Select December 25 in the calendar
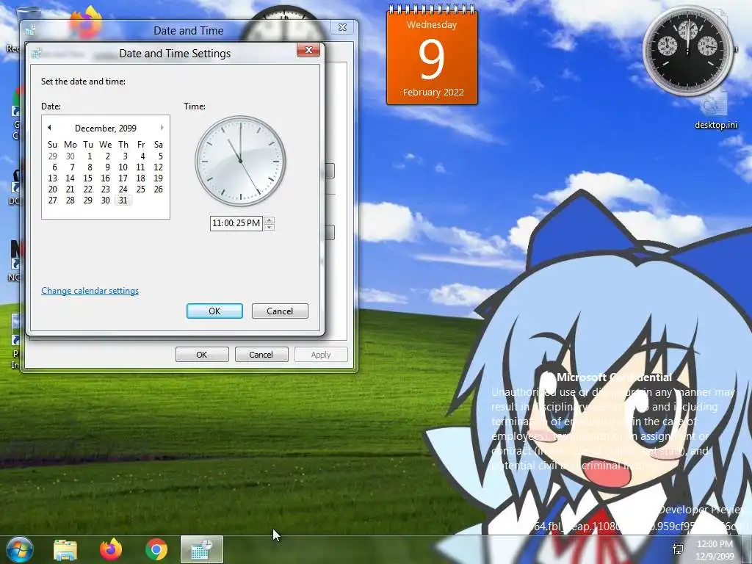Screen dimensions: 752x564 click(140, 189)
